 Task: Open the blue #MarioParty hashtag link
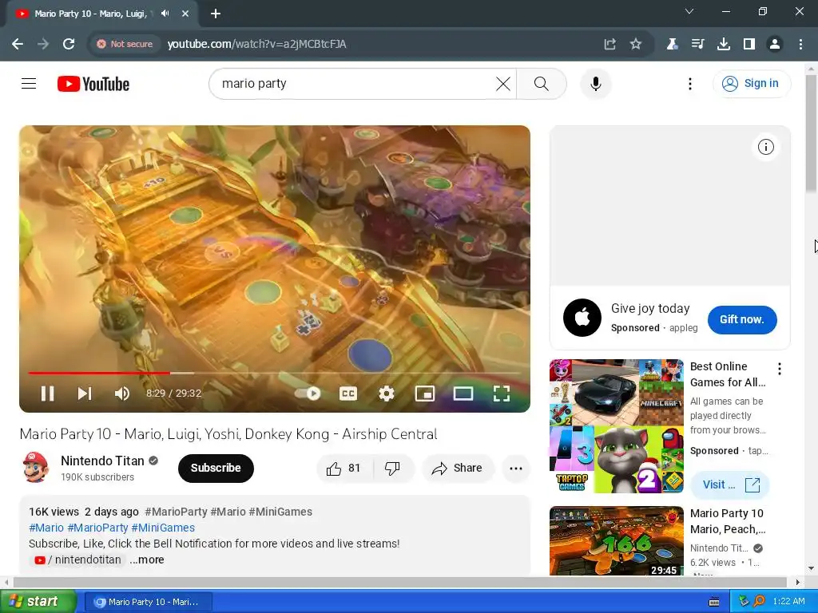pyautogui.click(x=97, y=528)
